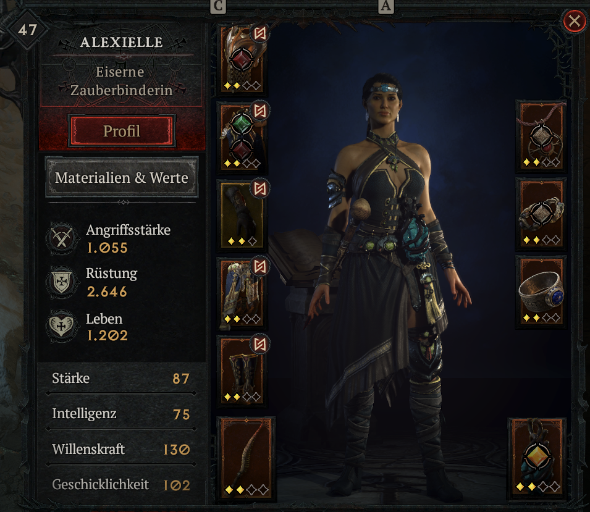Click the Leben heart icon
The height and width of the screenshot is (512, 590).
[62, 325]
